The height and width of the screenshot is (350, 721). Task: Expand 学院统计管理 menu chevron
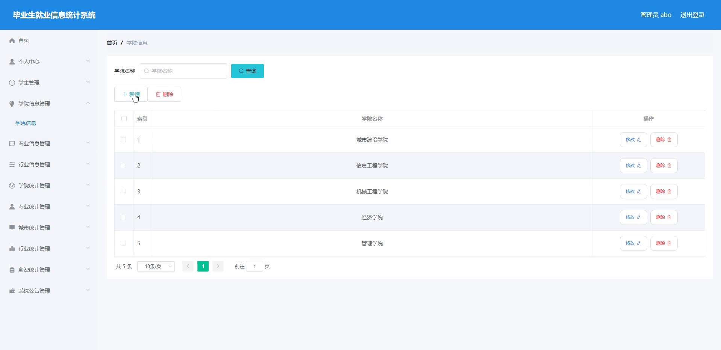88,185
